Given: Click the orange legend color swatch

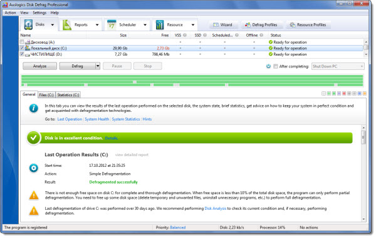Looking at the screenshot, I should click(x=365, y=94).
